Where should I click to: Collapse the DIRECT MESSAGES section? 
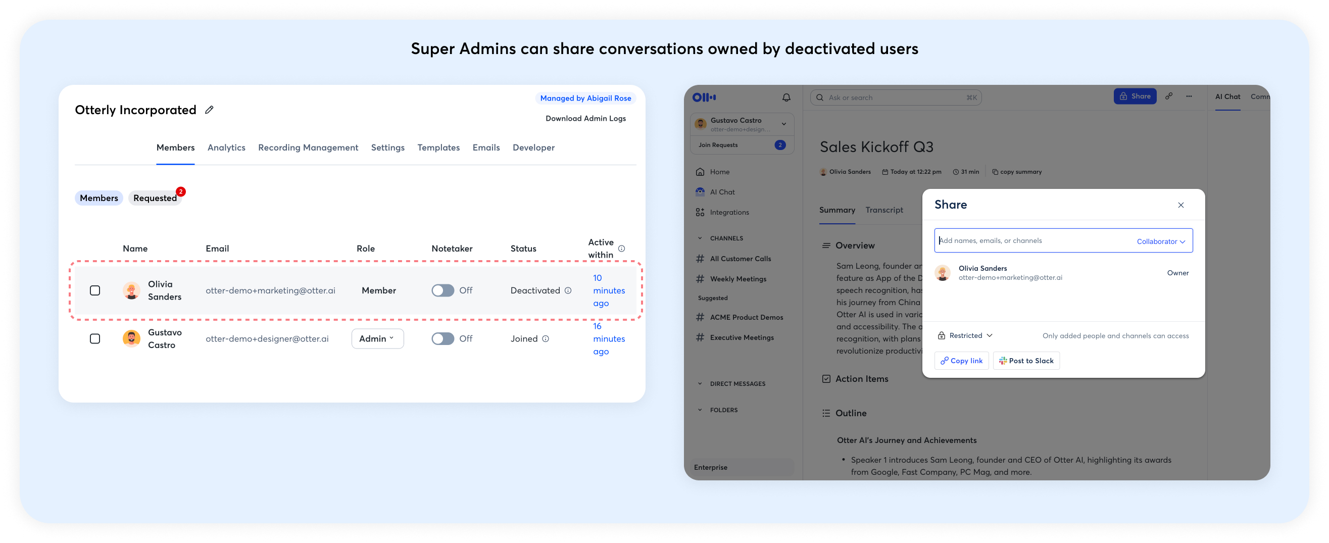point(700,384)
